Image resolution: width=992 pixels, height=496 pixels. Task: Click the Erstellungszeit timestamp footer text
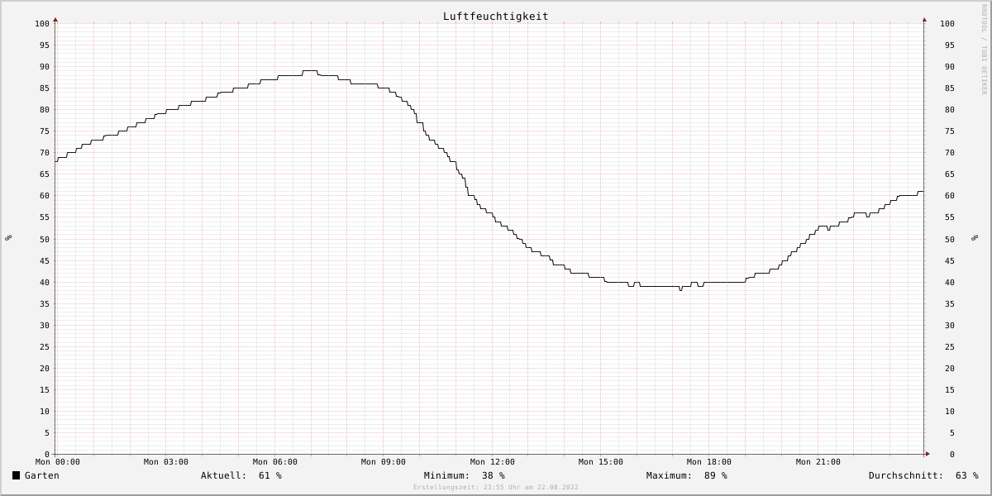tap(496, 487)
